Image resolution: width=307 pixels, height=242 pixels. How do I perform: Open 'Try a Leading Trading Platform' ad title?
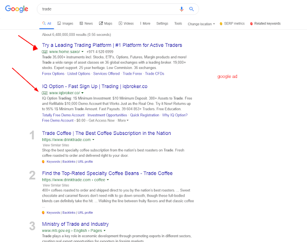[112, 45]
